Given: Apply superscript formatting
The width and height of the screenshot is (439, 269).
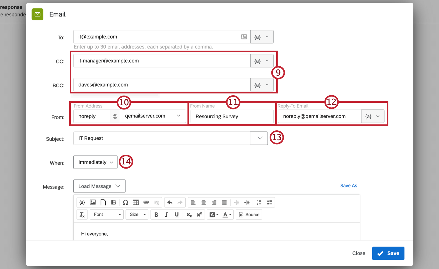Looking at the screenshot, I should (x=199, y=214).
